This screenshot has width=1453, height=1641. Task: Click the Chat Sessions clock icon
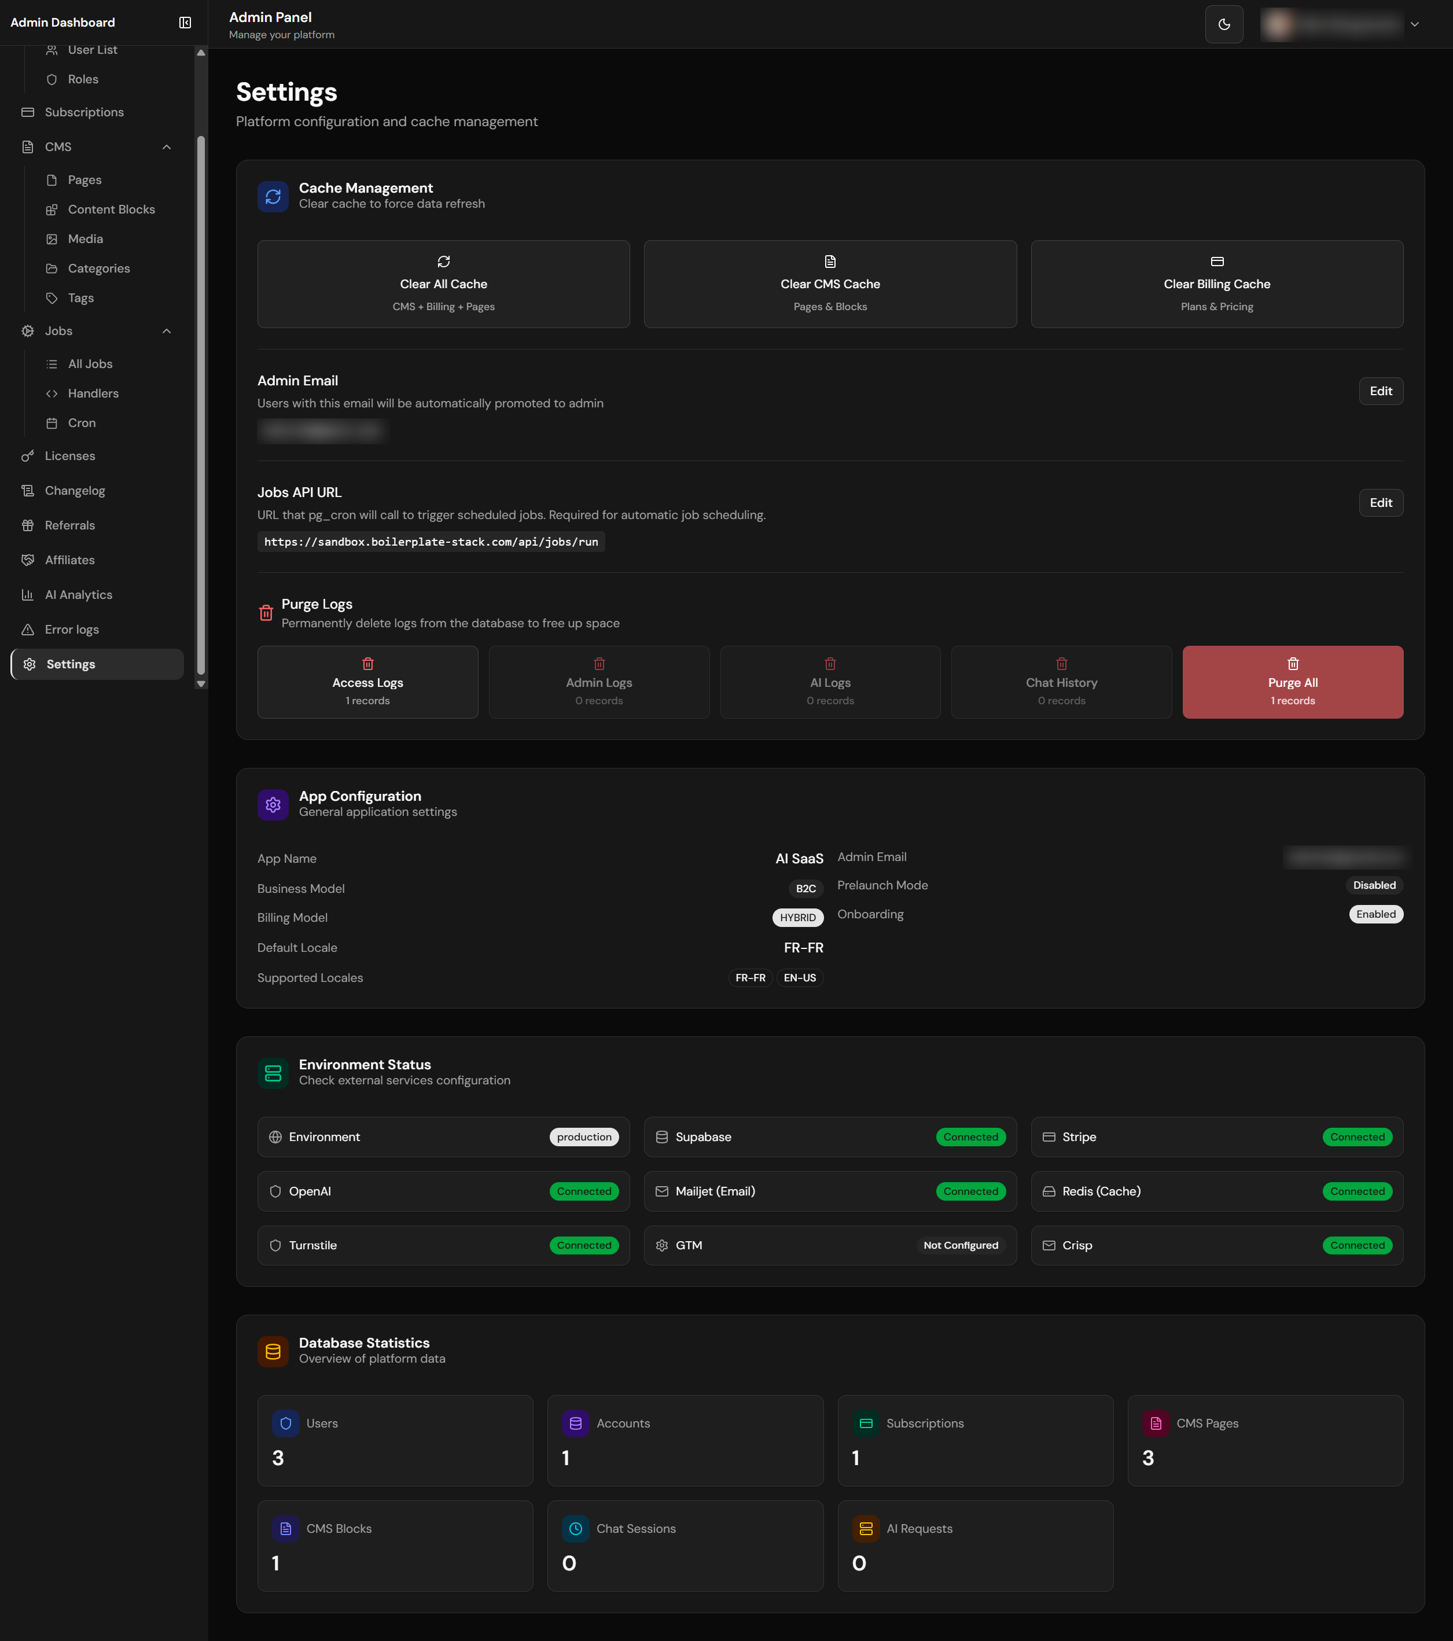click(576, 1529)
